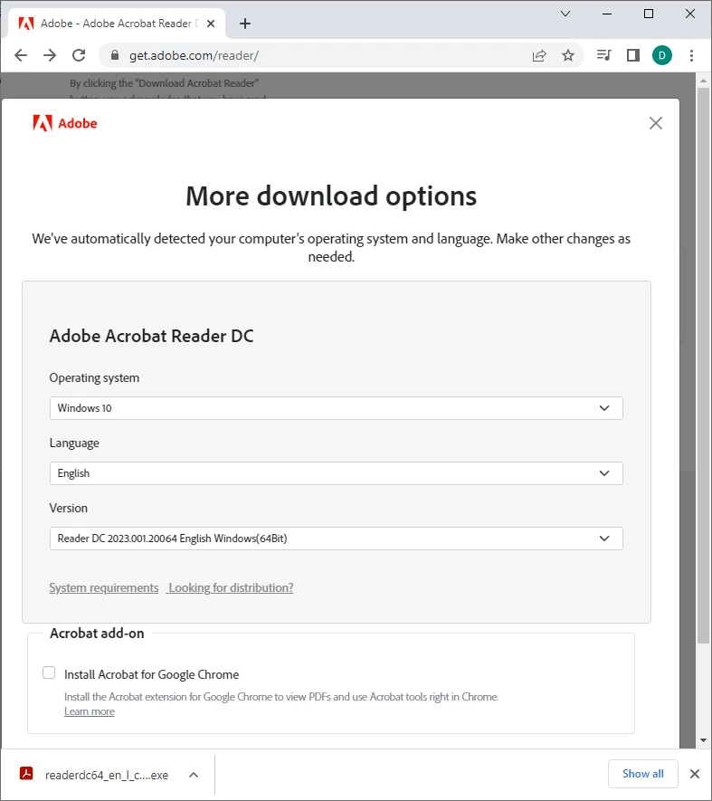Click the browser forward arrow
Image resolution: width=712 pixels, height=801 pixels.
tap(50, 55)
